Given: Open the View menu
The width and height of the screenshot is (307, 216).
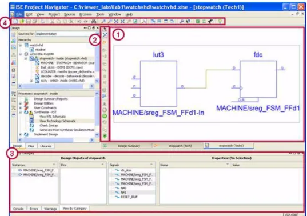Looking at the screenshot, I should [40, 14].
